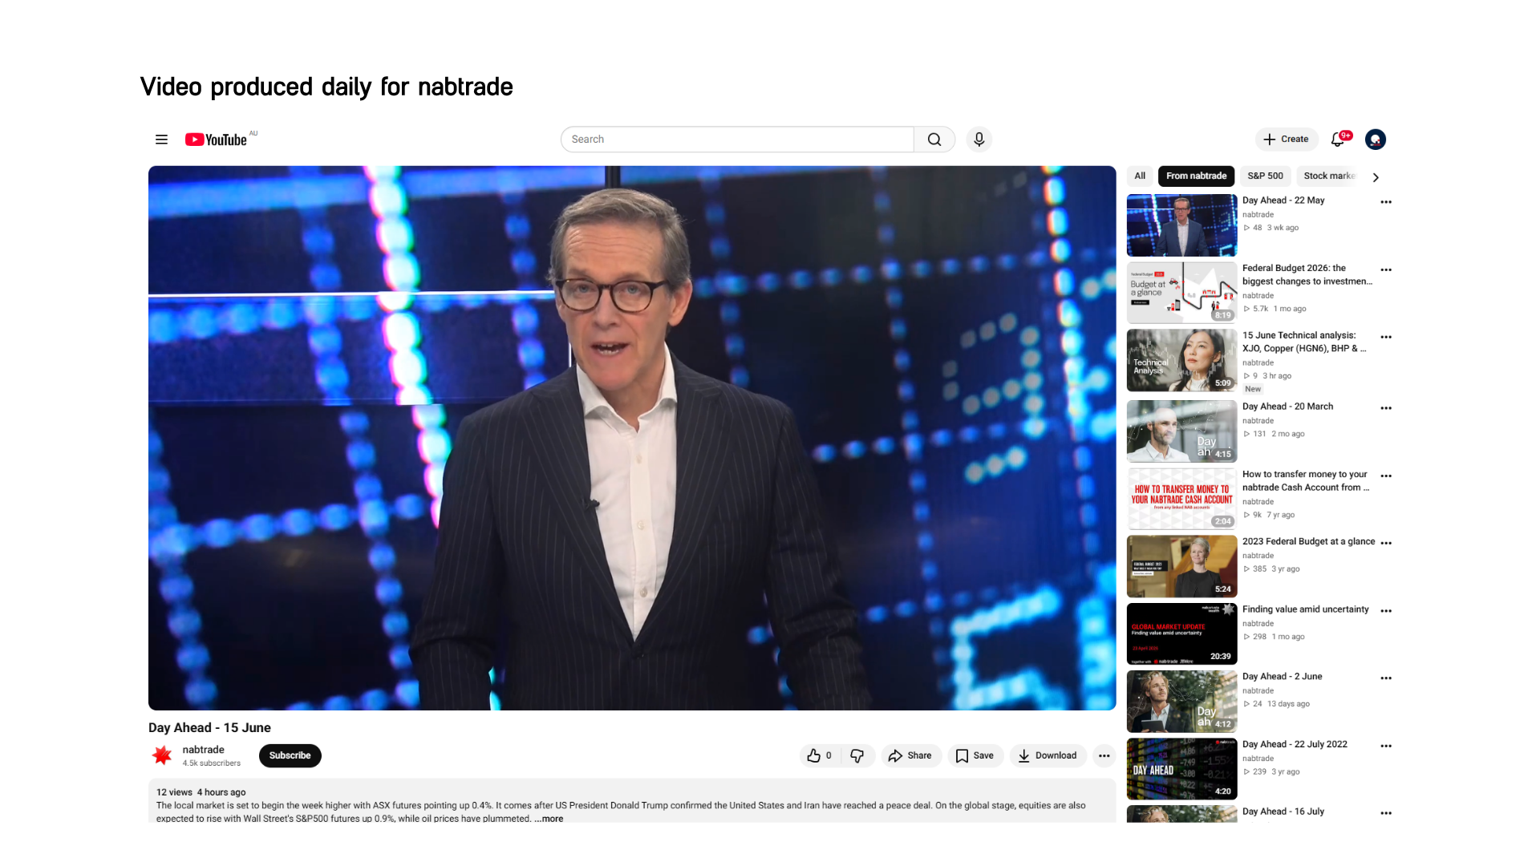The width and height of the screenshot is (1540, 866).
Task: Click the YouTube logo
Action: click(x=217, y=140)
